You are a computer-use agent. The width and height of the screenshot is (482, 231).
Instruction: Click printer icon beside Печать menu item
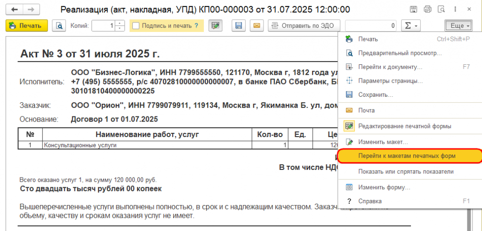coord(349,39)
